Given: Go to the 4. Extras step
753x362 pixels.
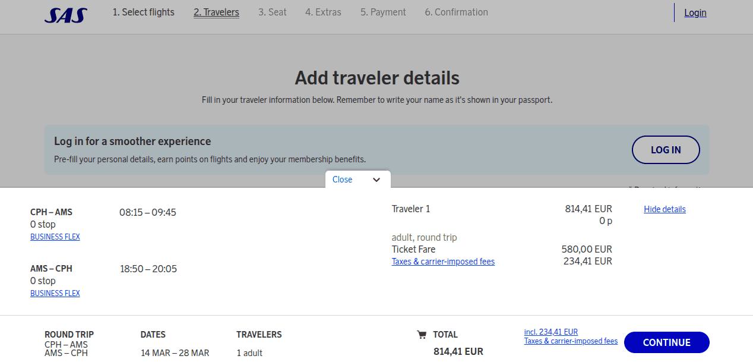Looking at the screenshot, I should click(x=323, y=12).
